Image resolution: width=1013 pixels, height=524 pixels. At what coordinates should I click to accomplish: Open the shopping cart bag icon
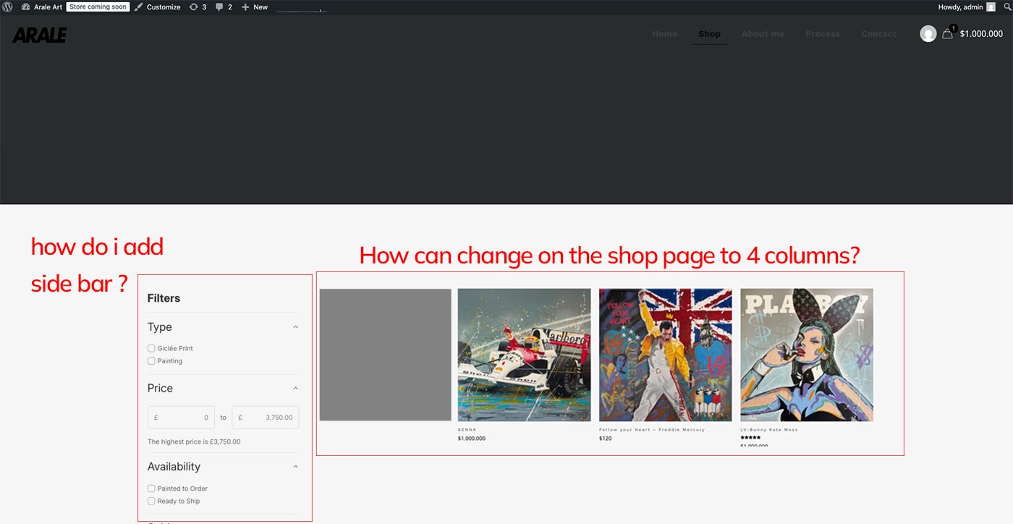tap(947, 33)
